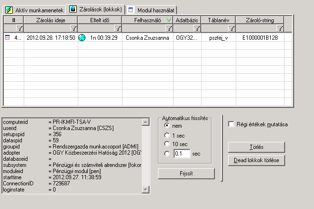Open filter for Zároló-string column
314x209 pixels.
[280, 28]
